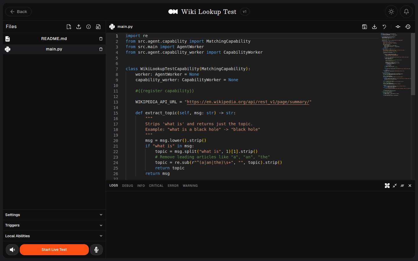This screenshot has height=261, width=418.
Task: Click the Python icon next to main.py row
Action: pyautogui.click(x=8, y=49)
